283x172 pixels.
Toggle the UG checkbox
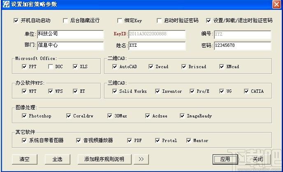[x=222, y=91]
